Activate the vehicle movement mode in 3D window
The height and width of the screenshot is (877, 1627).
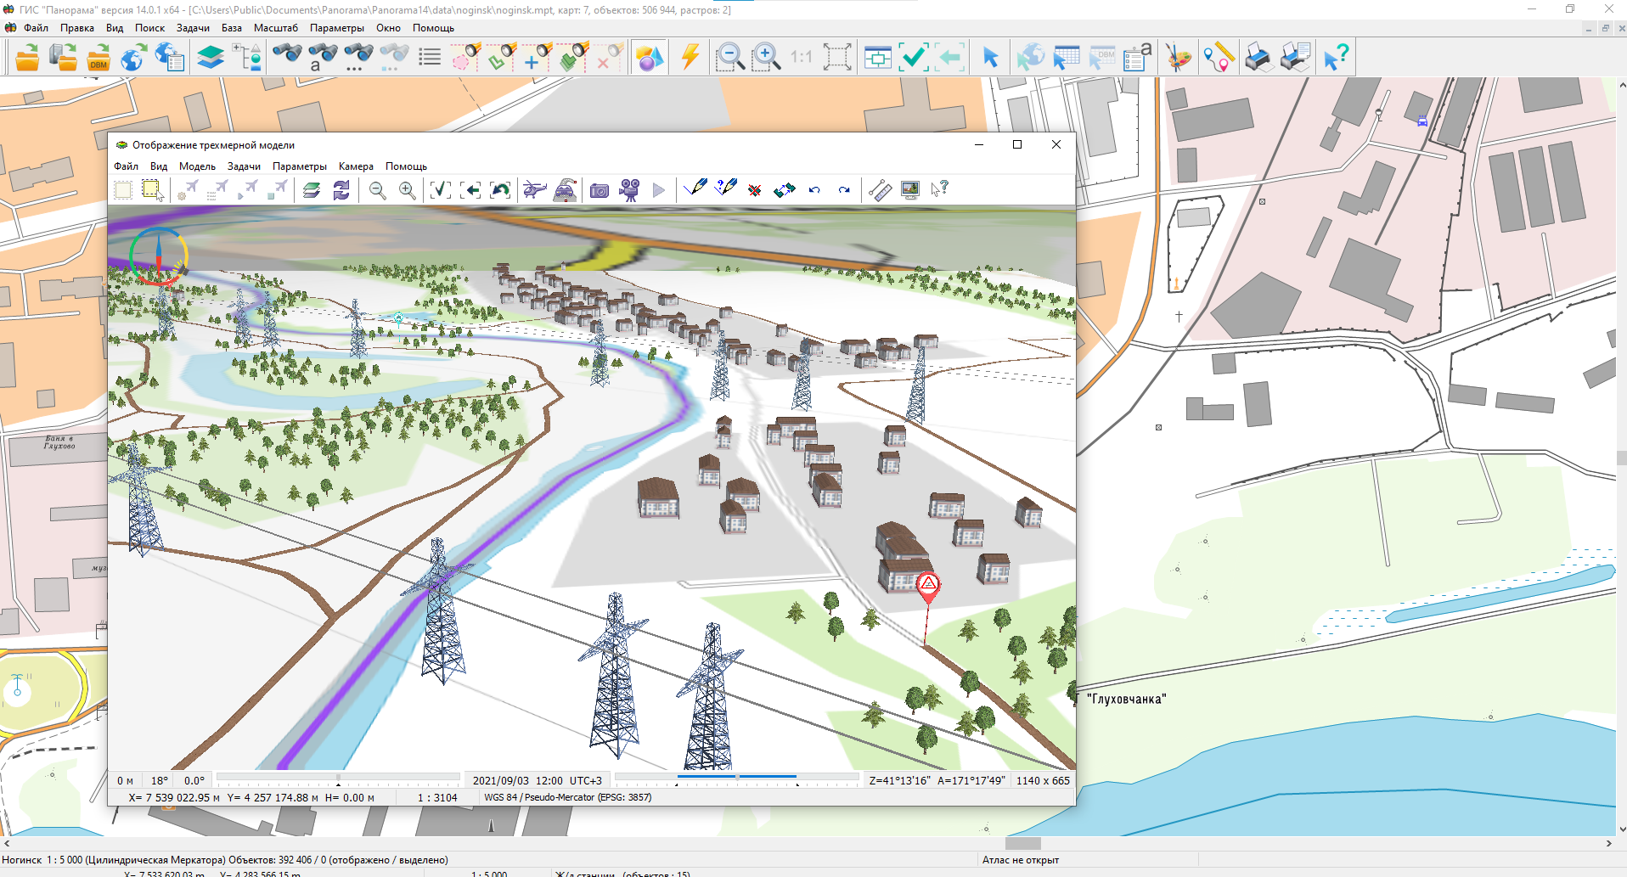point(565,190)
